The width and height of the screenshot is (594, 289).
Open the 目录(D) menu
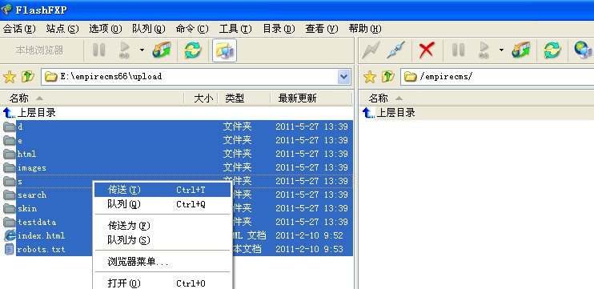(279, 29)
